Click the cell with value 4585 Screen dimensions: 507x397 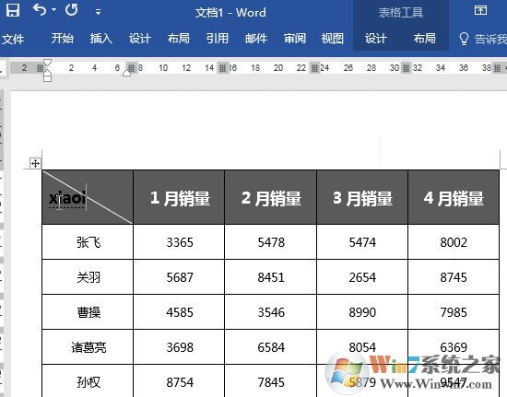179,312
